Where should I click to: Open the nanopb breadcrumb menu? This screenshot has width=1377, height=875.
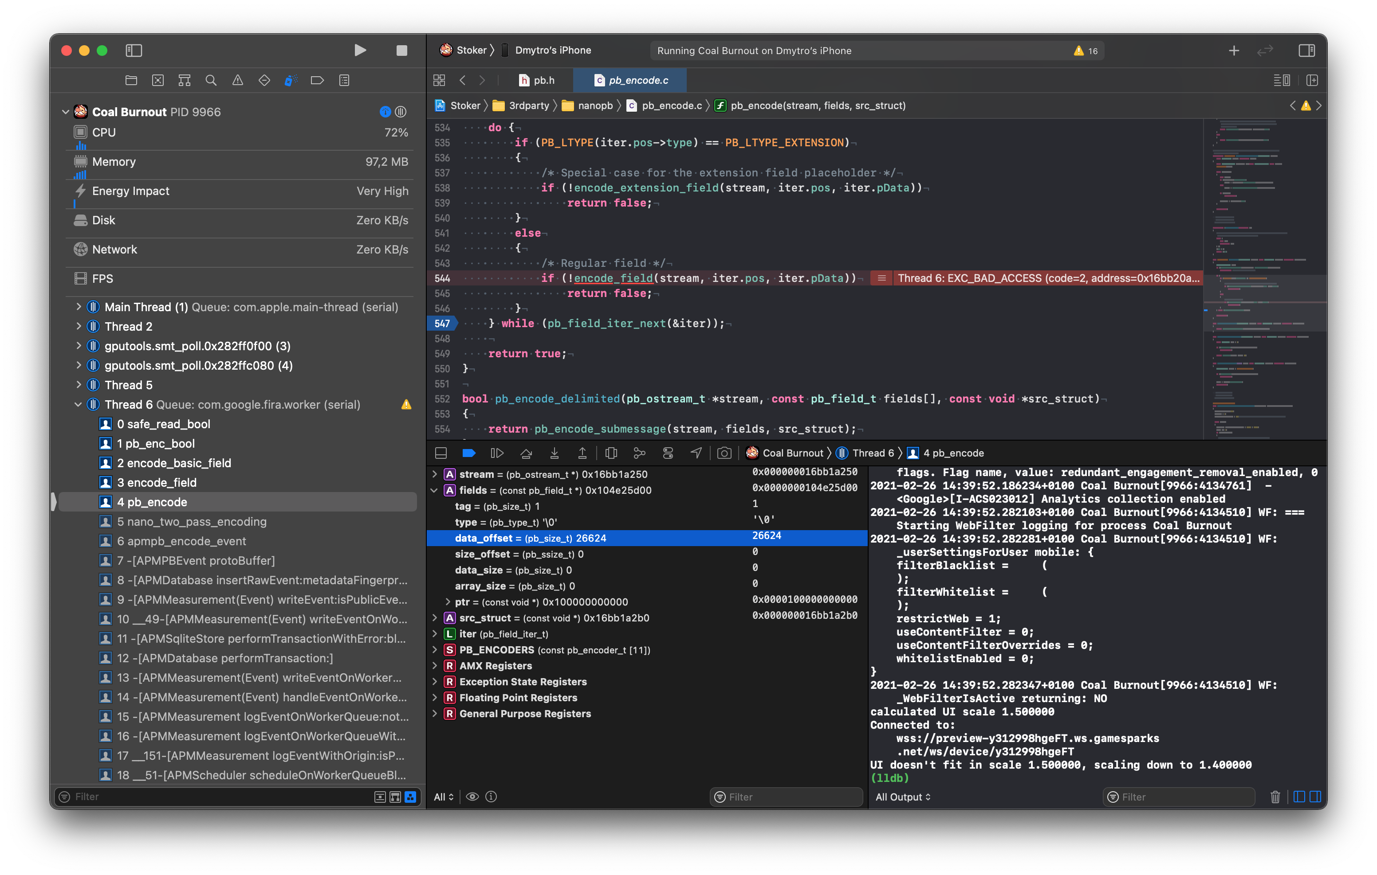[x=595, y=105]
